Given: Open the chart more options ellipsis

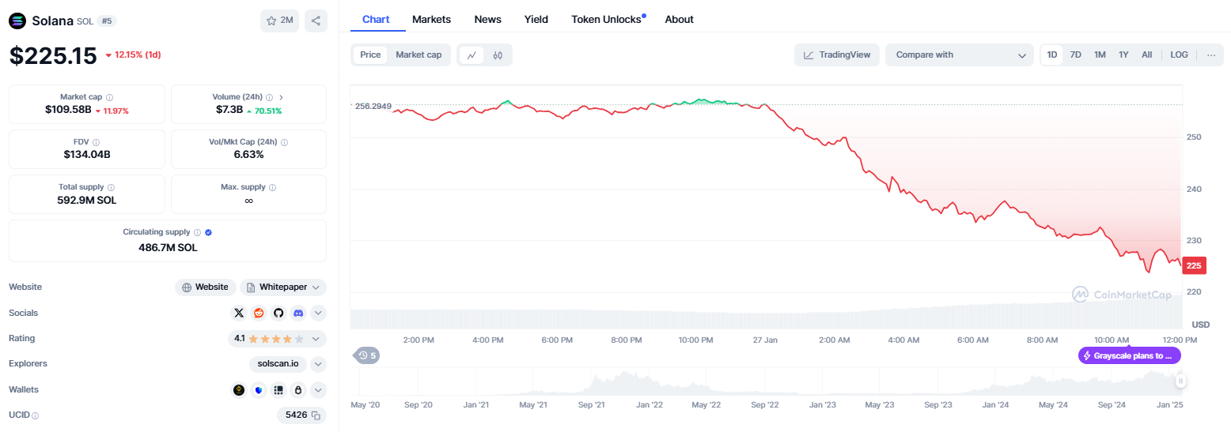Looking at the screenshot, I should pos(1210,54).
